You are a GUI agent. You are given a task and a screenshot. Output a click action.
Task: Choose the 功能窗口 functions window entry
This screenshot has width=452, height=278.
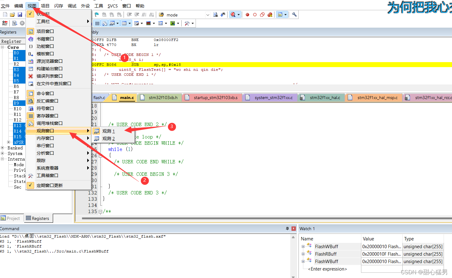pos(58,46)
